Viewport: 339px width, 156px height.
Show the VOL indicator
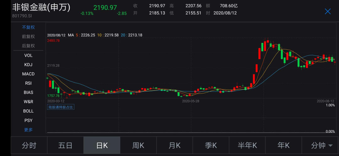pyautogui.click(x=28, y=55)
